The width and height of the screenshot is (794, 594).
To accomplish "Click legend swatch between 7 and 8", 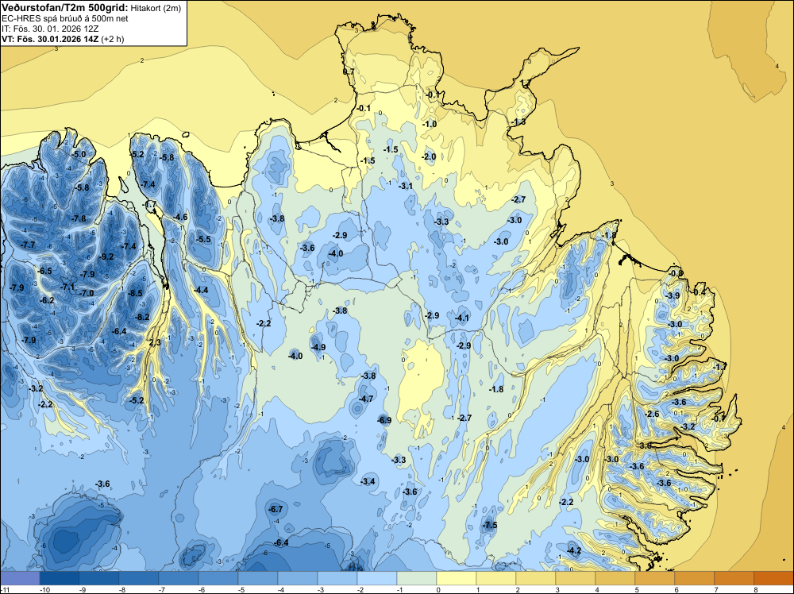I will coord(734,577).
